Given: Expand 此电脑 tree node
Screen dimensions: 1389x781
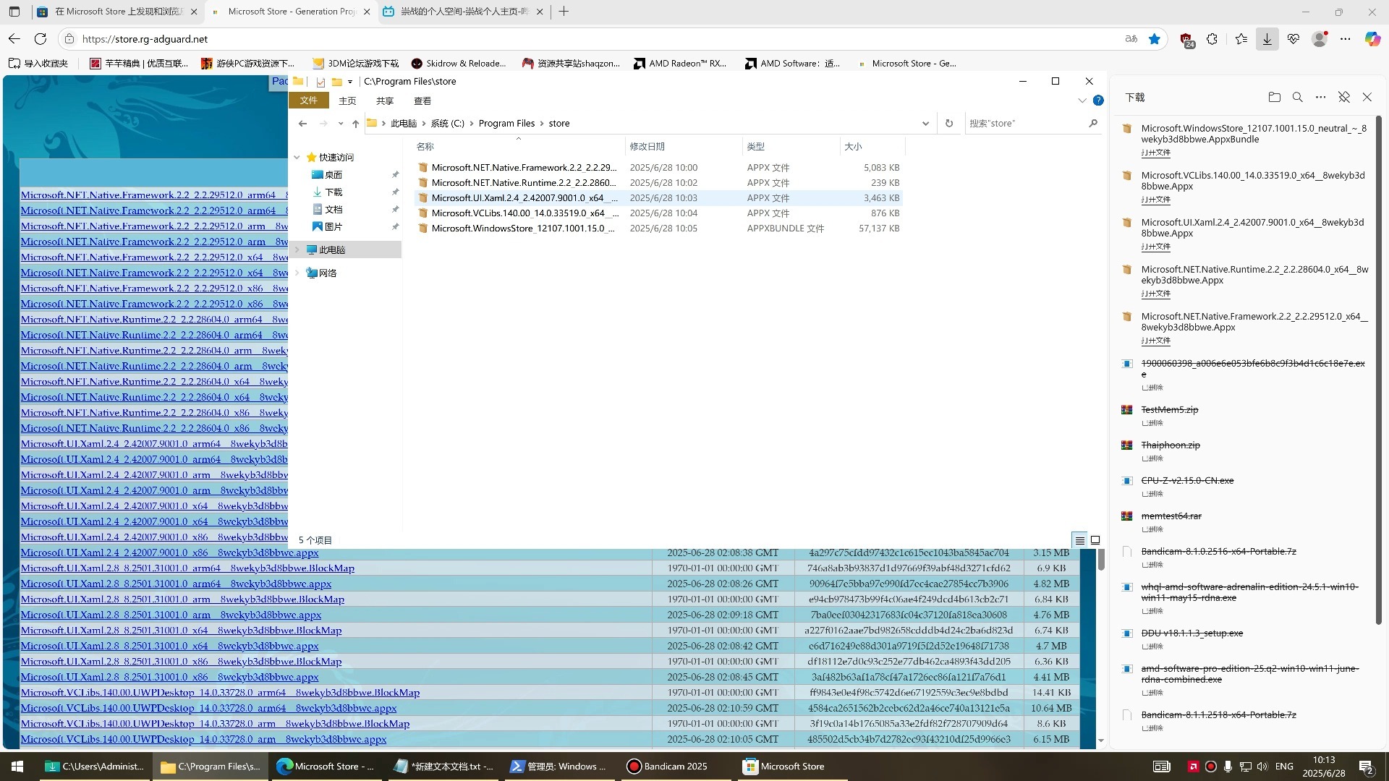Looking at the screenshot, I should pyautogui.click(x=297, y=250).
